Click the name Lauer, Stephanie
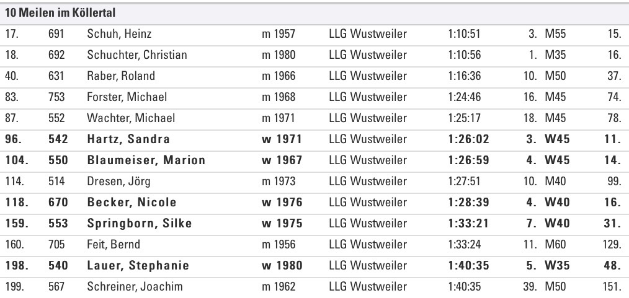The width and height of the screenshot is (629, 298). [138, 266]
